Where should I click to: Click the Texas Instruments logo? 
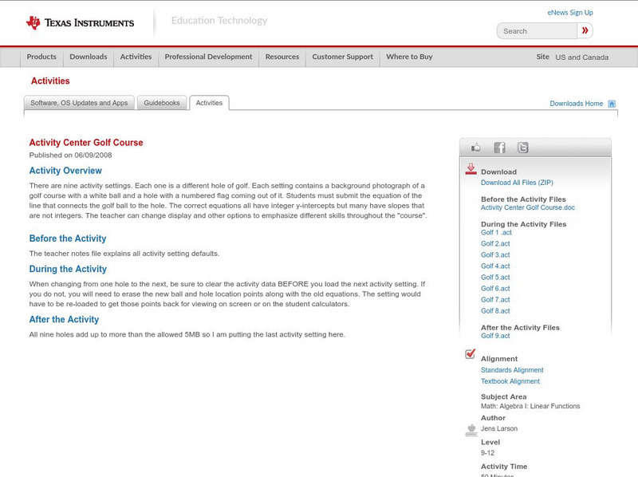click(x=80, y=23)
